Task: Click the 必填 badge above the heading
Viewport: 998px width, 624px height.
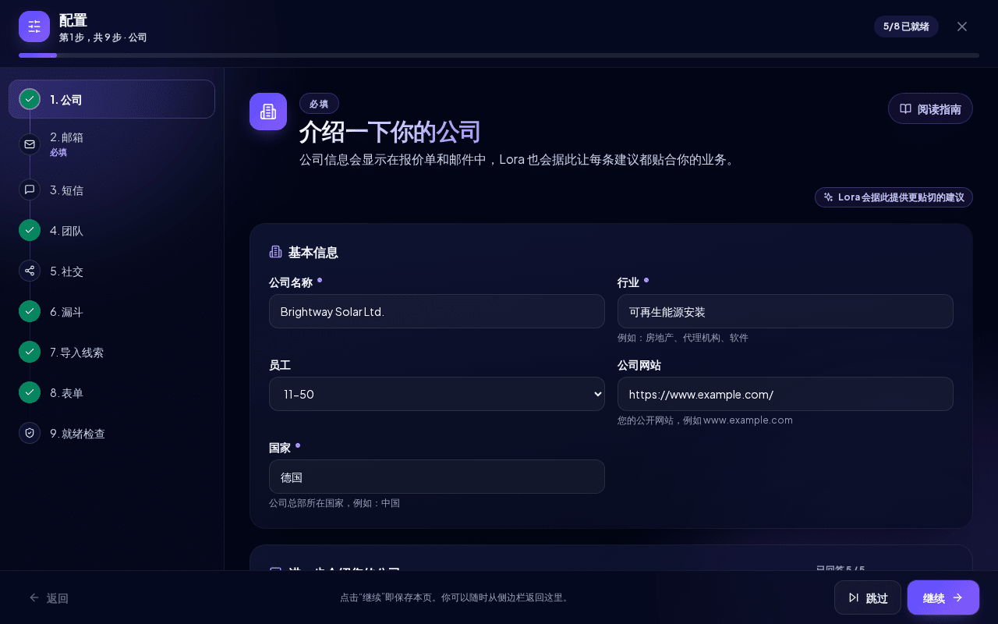Action: coord(319,103)
